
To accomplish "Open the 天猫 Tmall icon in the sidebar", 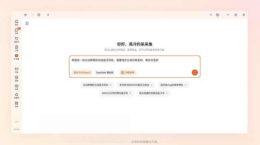I will tap(16, 70).
